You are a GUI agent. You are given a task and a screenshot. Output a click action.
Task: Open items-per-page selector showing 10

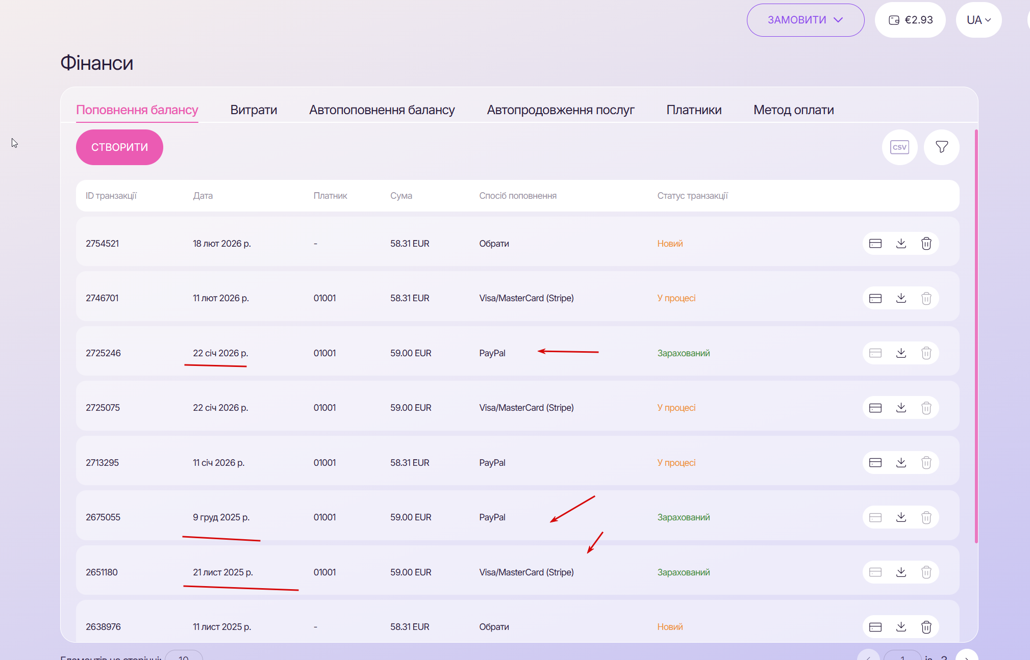click(184, 656)
